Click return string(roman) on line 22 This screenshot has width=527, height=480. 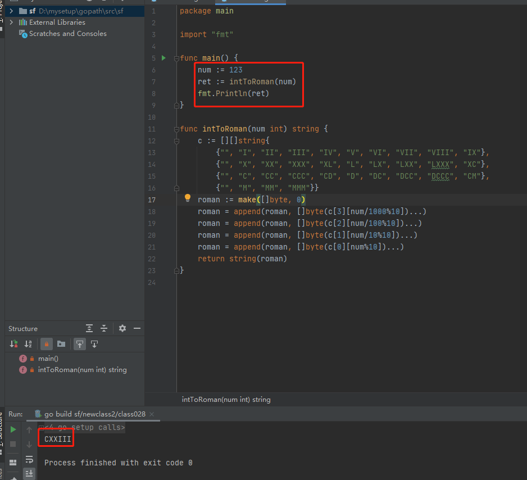(x=242, y=259)
